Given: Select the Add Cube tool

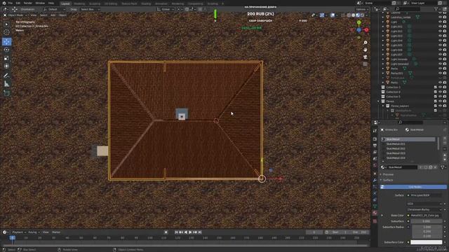Looking at the screenshot, I should 6,93.
